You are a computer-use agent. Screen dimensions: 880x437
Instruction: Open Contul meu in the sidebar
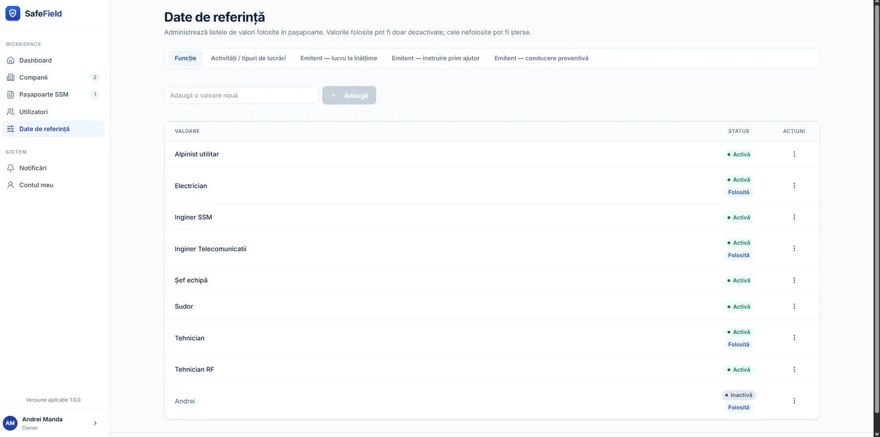pyautogui.click(x=53, y=185)
